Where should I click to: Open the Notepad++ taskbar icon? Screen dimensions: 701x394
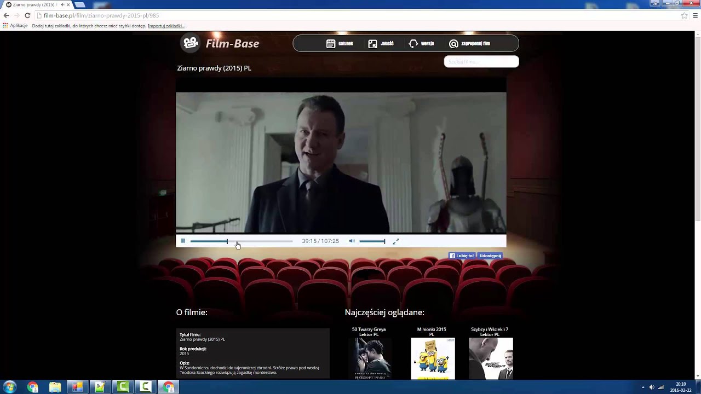(100, 387)
